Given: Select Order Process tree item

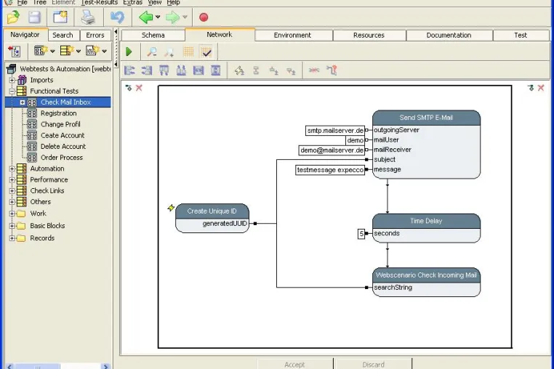Looking at the screenshot, I should [x=62, y=158].
